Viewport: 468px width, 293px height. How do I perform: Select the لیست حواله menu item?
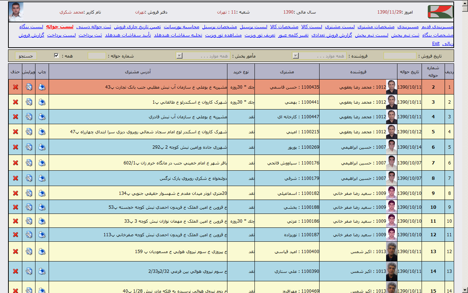[x=60, y=27]
